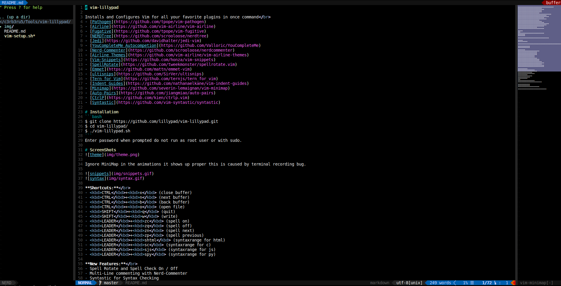
Task: Click the NERD label in sidebar statusline
Action: pos(7,283)
